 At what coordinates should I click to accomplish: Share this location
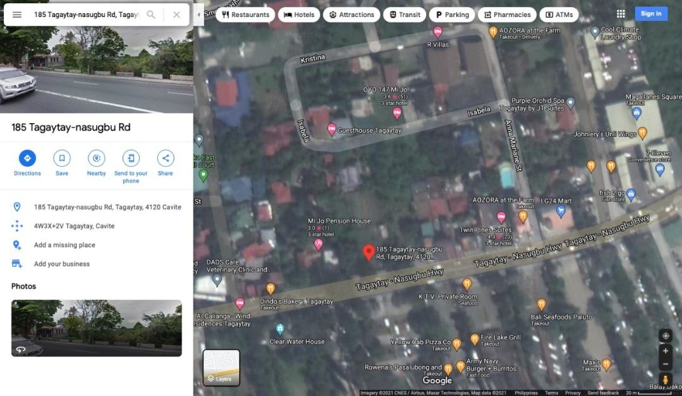[x=165, y=163]
